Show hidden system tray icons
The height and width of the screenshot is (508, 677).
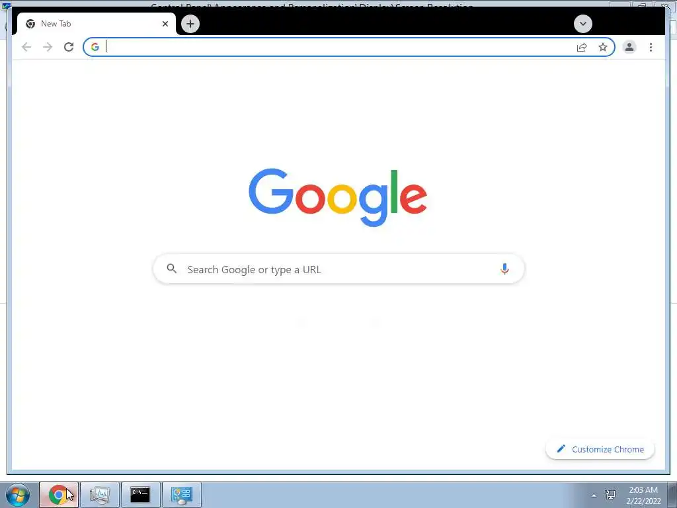point(594,495)
